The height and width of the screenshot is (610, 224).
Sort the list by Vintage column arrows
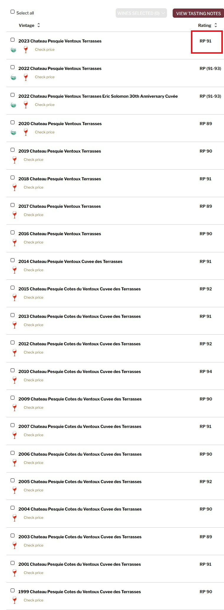38,25
